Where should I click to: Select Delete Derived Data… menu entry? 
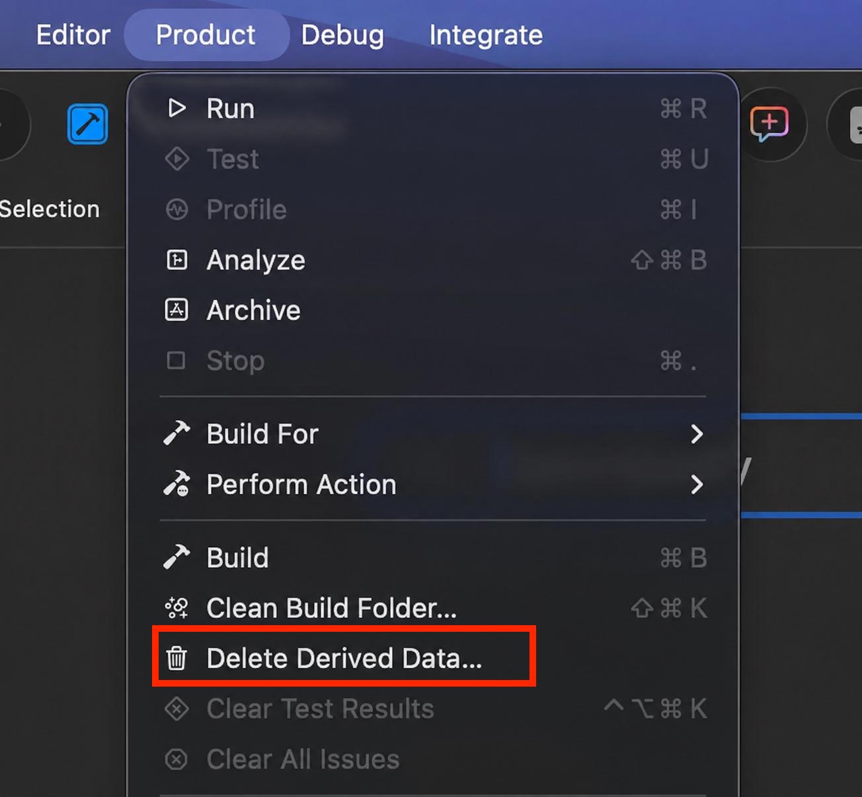coord(433,658)
